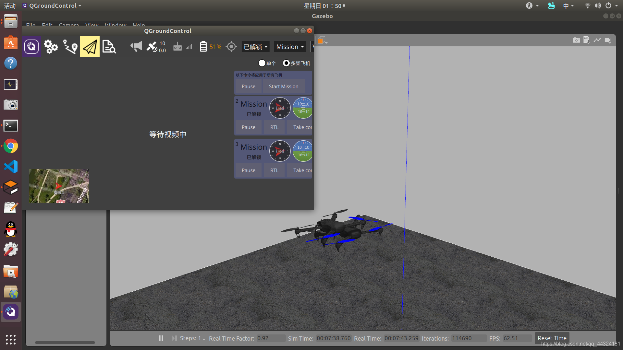Open the Camera menu in Gazebo
623x350 pixels.
pos(69,24)
